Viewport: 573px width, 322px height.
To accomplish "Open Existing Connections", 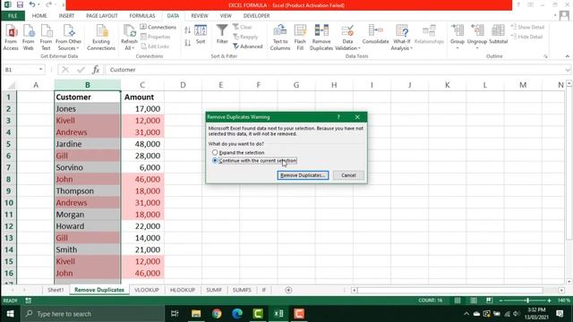I will point(101,38).
